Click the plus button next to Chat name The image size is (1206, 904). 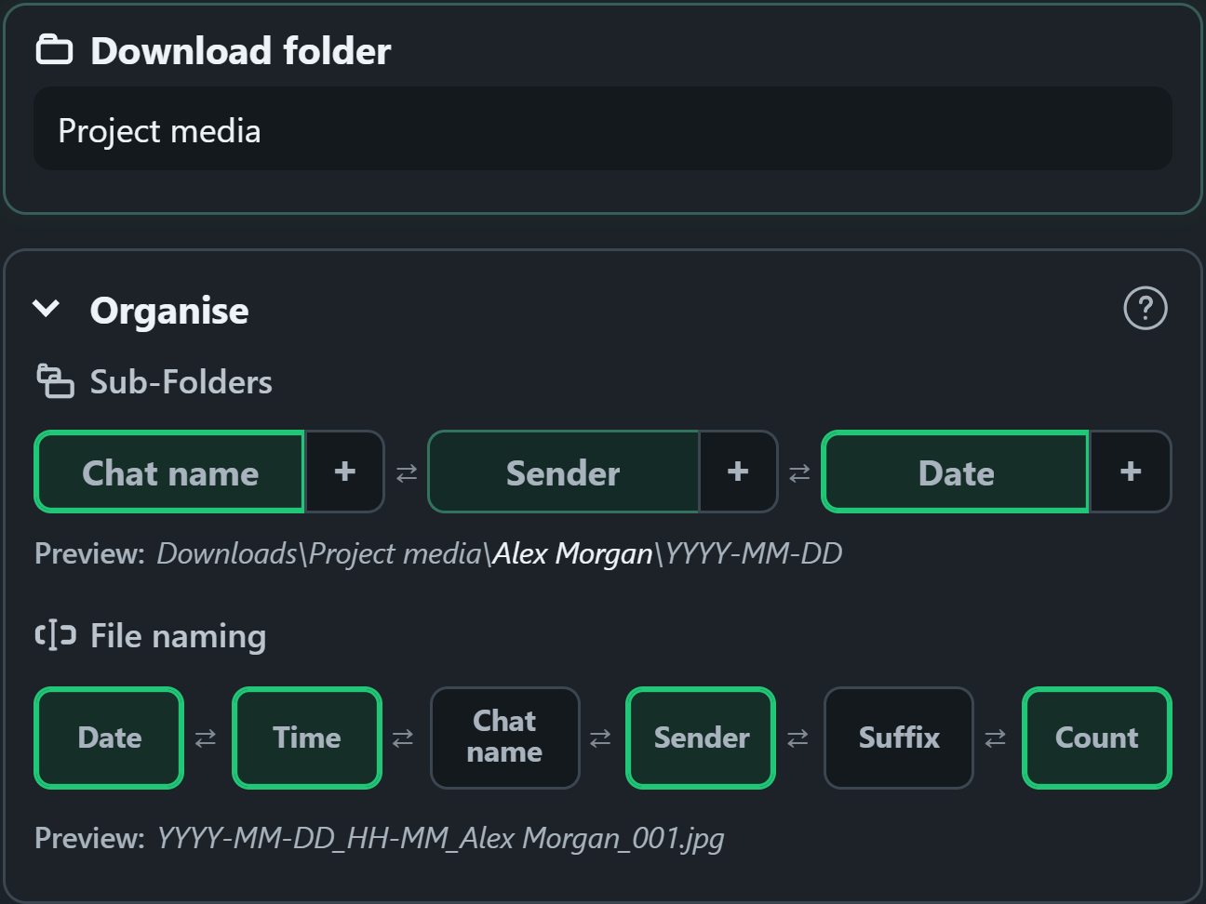tap(345, 472)
